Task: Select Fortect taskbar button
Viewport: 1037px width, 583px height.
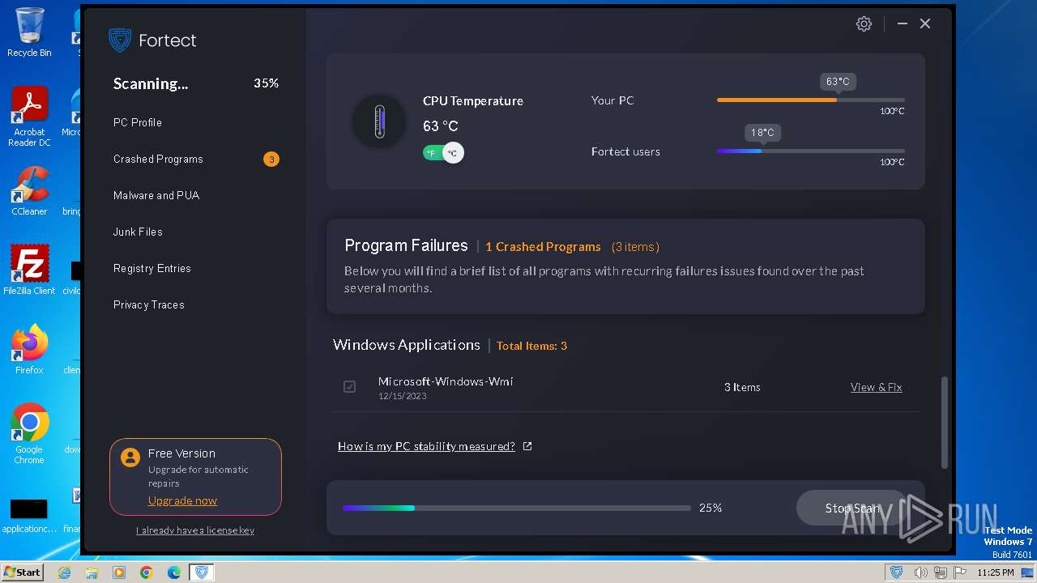Action: click(x=202, y=572)
